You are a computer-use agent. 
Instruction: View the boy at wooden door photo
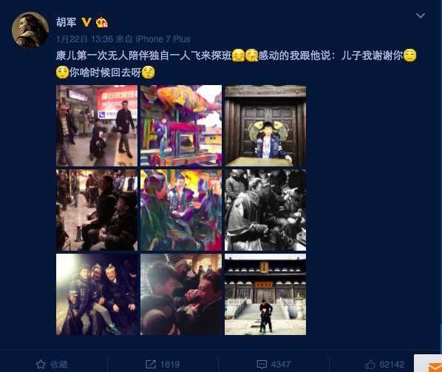[265, 126]
